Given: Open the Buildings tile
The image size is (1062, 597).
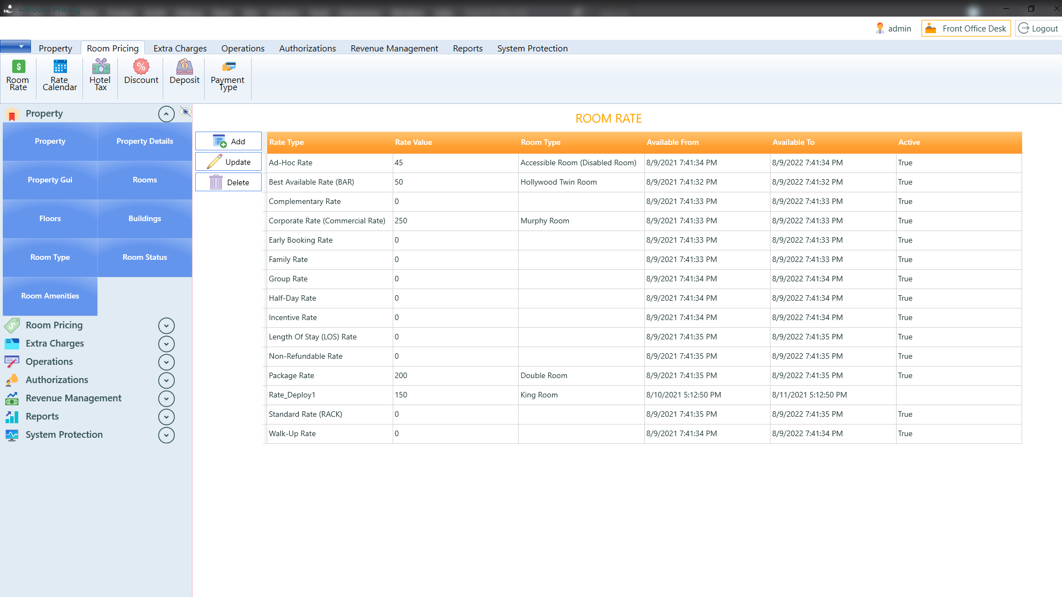Looking at the screenshot, I should 145,219.
